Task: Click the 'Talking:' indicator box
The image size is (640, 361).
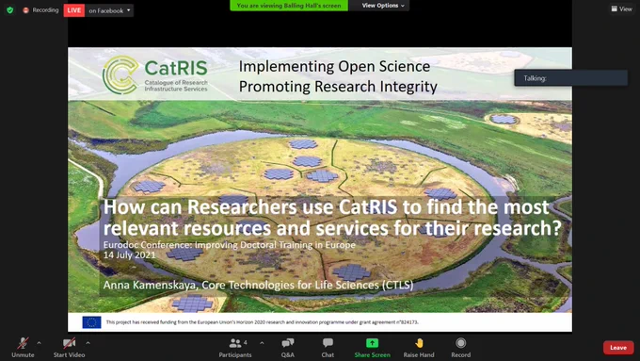Action: point(570,78)
